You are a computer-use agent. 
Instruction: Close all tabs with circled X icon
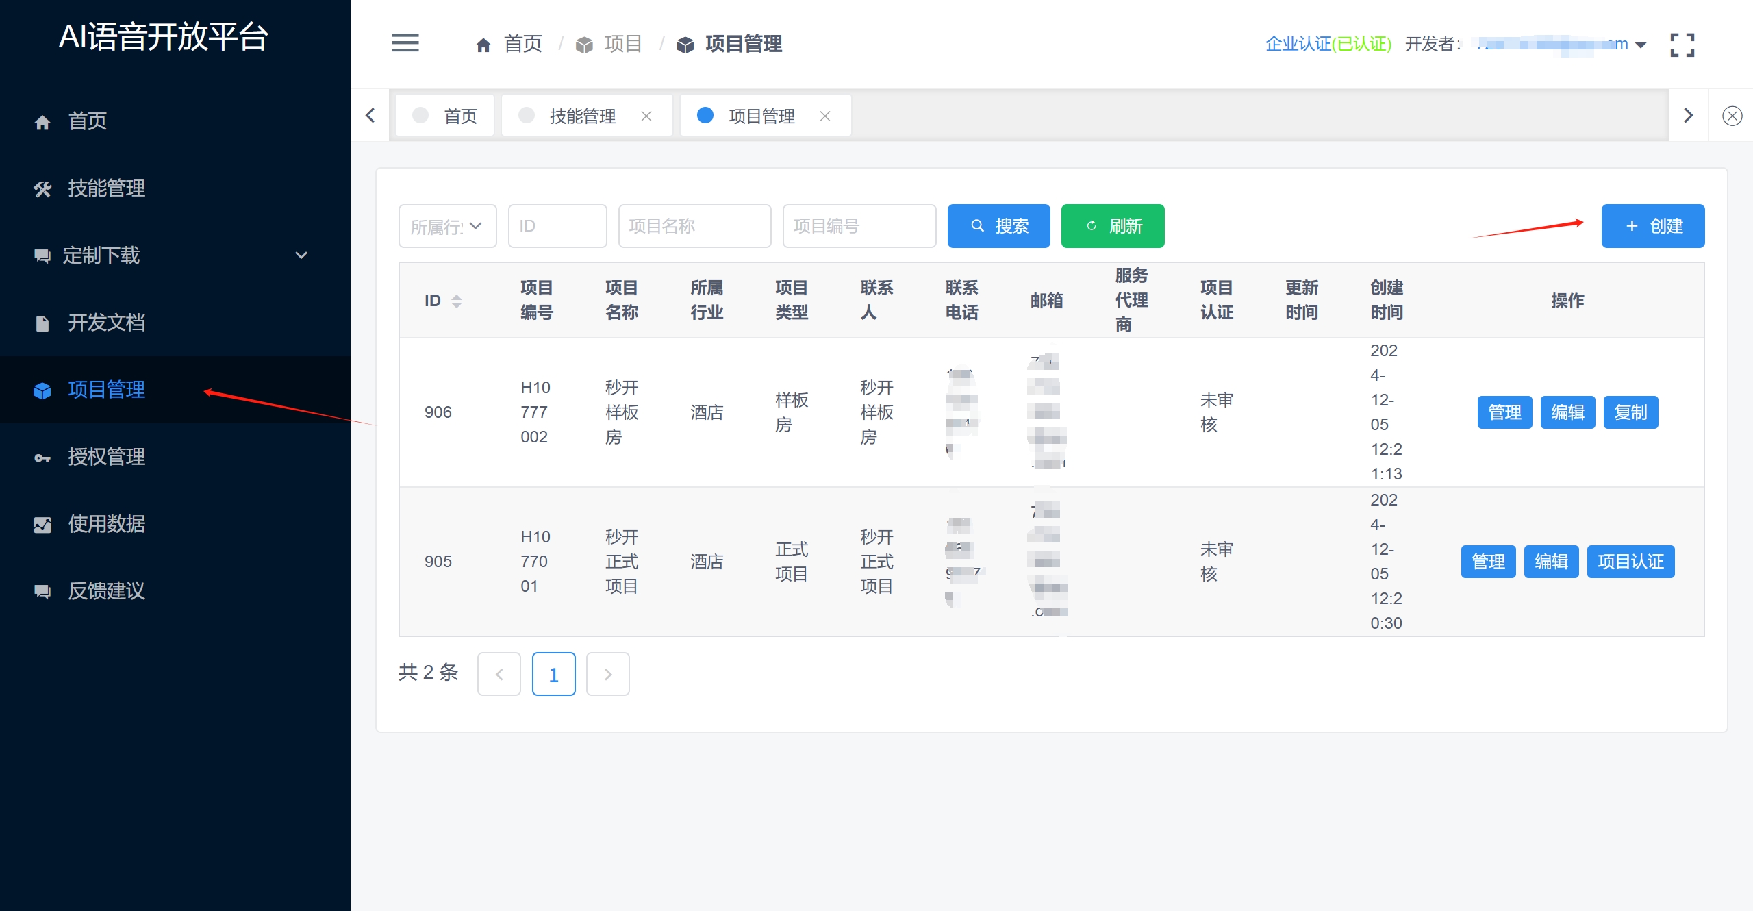coord(1732,116)
